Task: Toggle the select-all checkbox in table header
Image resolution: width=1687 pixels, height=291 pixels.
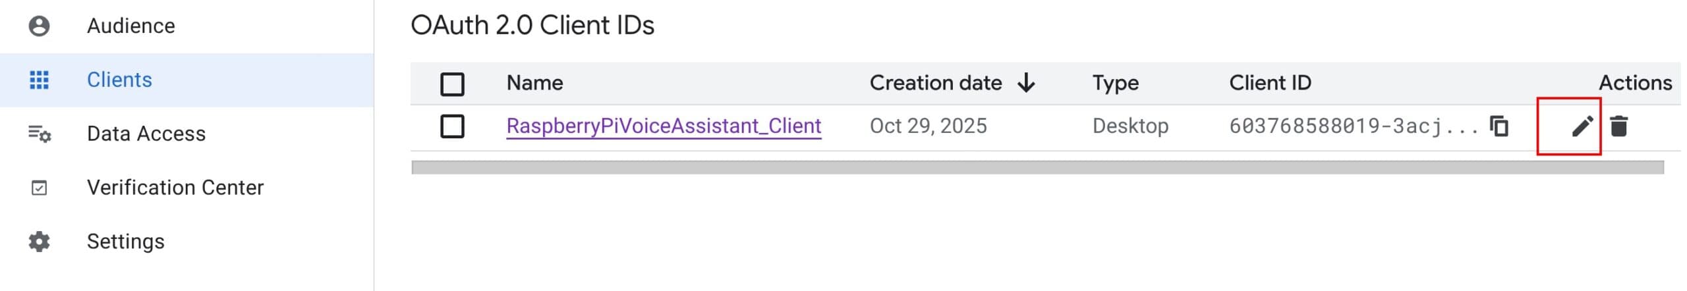Action: (x=452, y=84)
